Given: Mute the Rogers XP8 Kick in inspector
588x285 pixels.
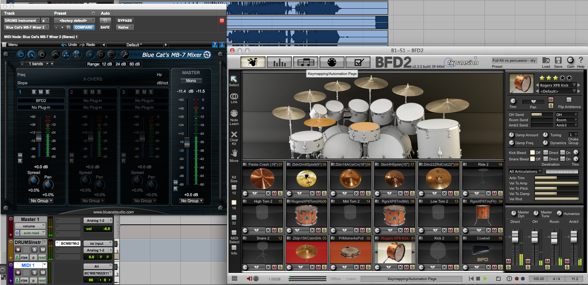Looking at the screenshot, I should click(x=551, y=100).
